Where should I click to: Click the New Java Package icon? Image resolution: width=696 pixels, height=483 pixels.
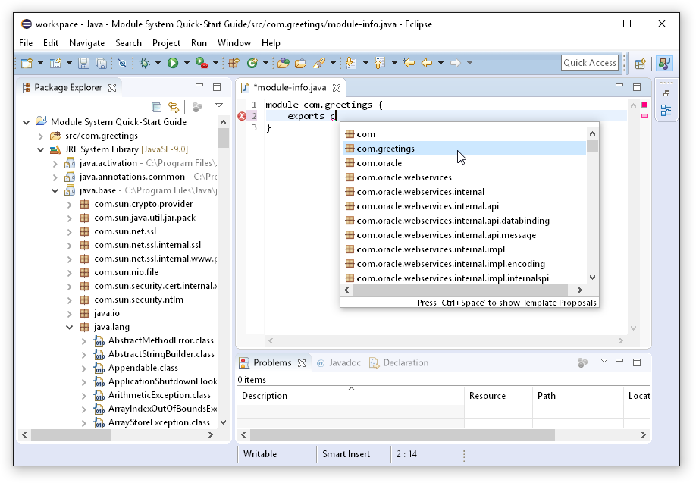click(x=234, y=64)
